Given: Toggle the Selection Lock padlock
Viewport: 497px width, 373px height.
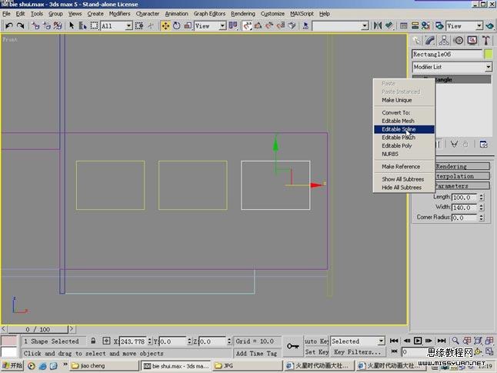Looking at the screenshot, I should [93, 341].
